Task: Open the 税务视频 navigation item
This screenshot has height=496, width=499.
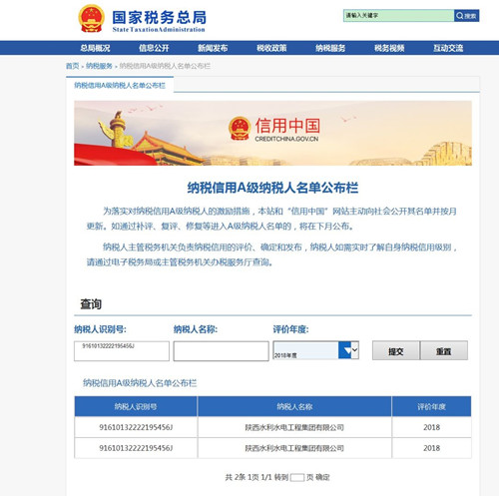Action: click(389, 48)
